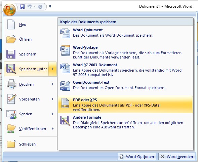198x162 pixels.
Task: Click the Undo arrow icon
Action: tap(30, 6)
